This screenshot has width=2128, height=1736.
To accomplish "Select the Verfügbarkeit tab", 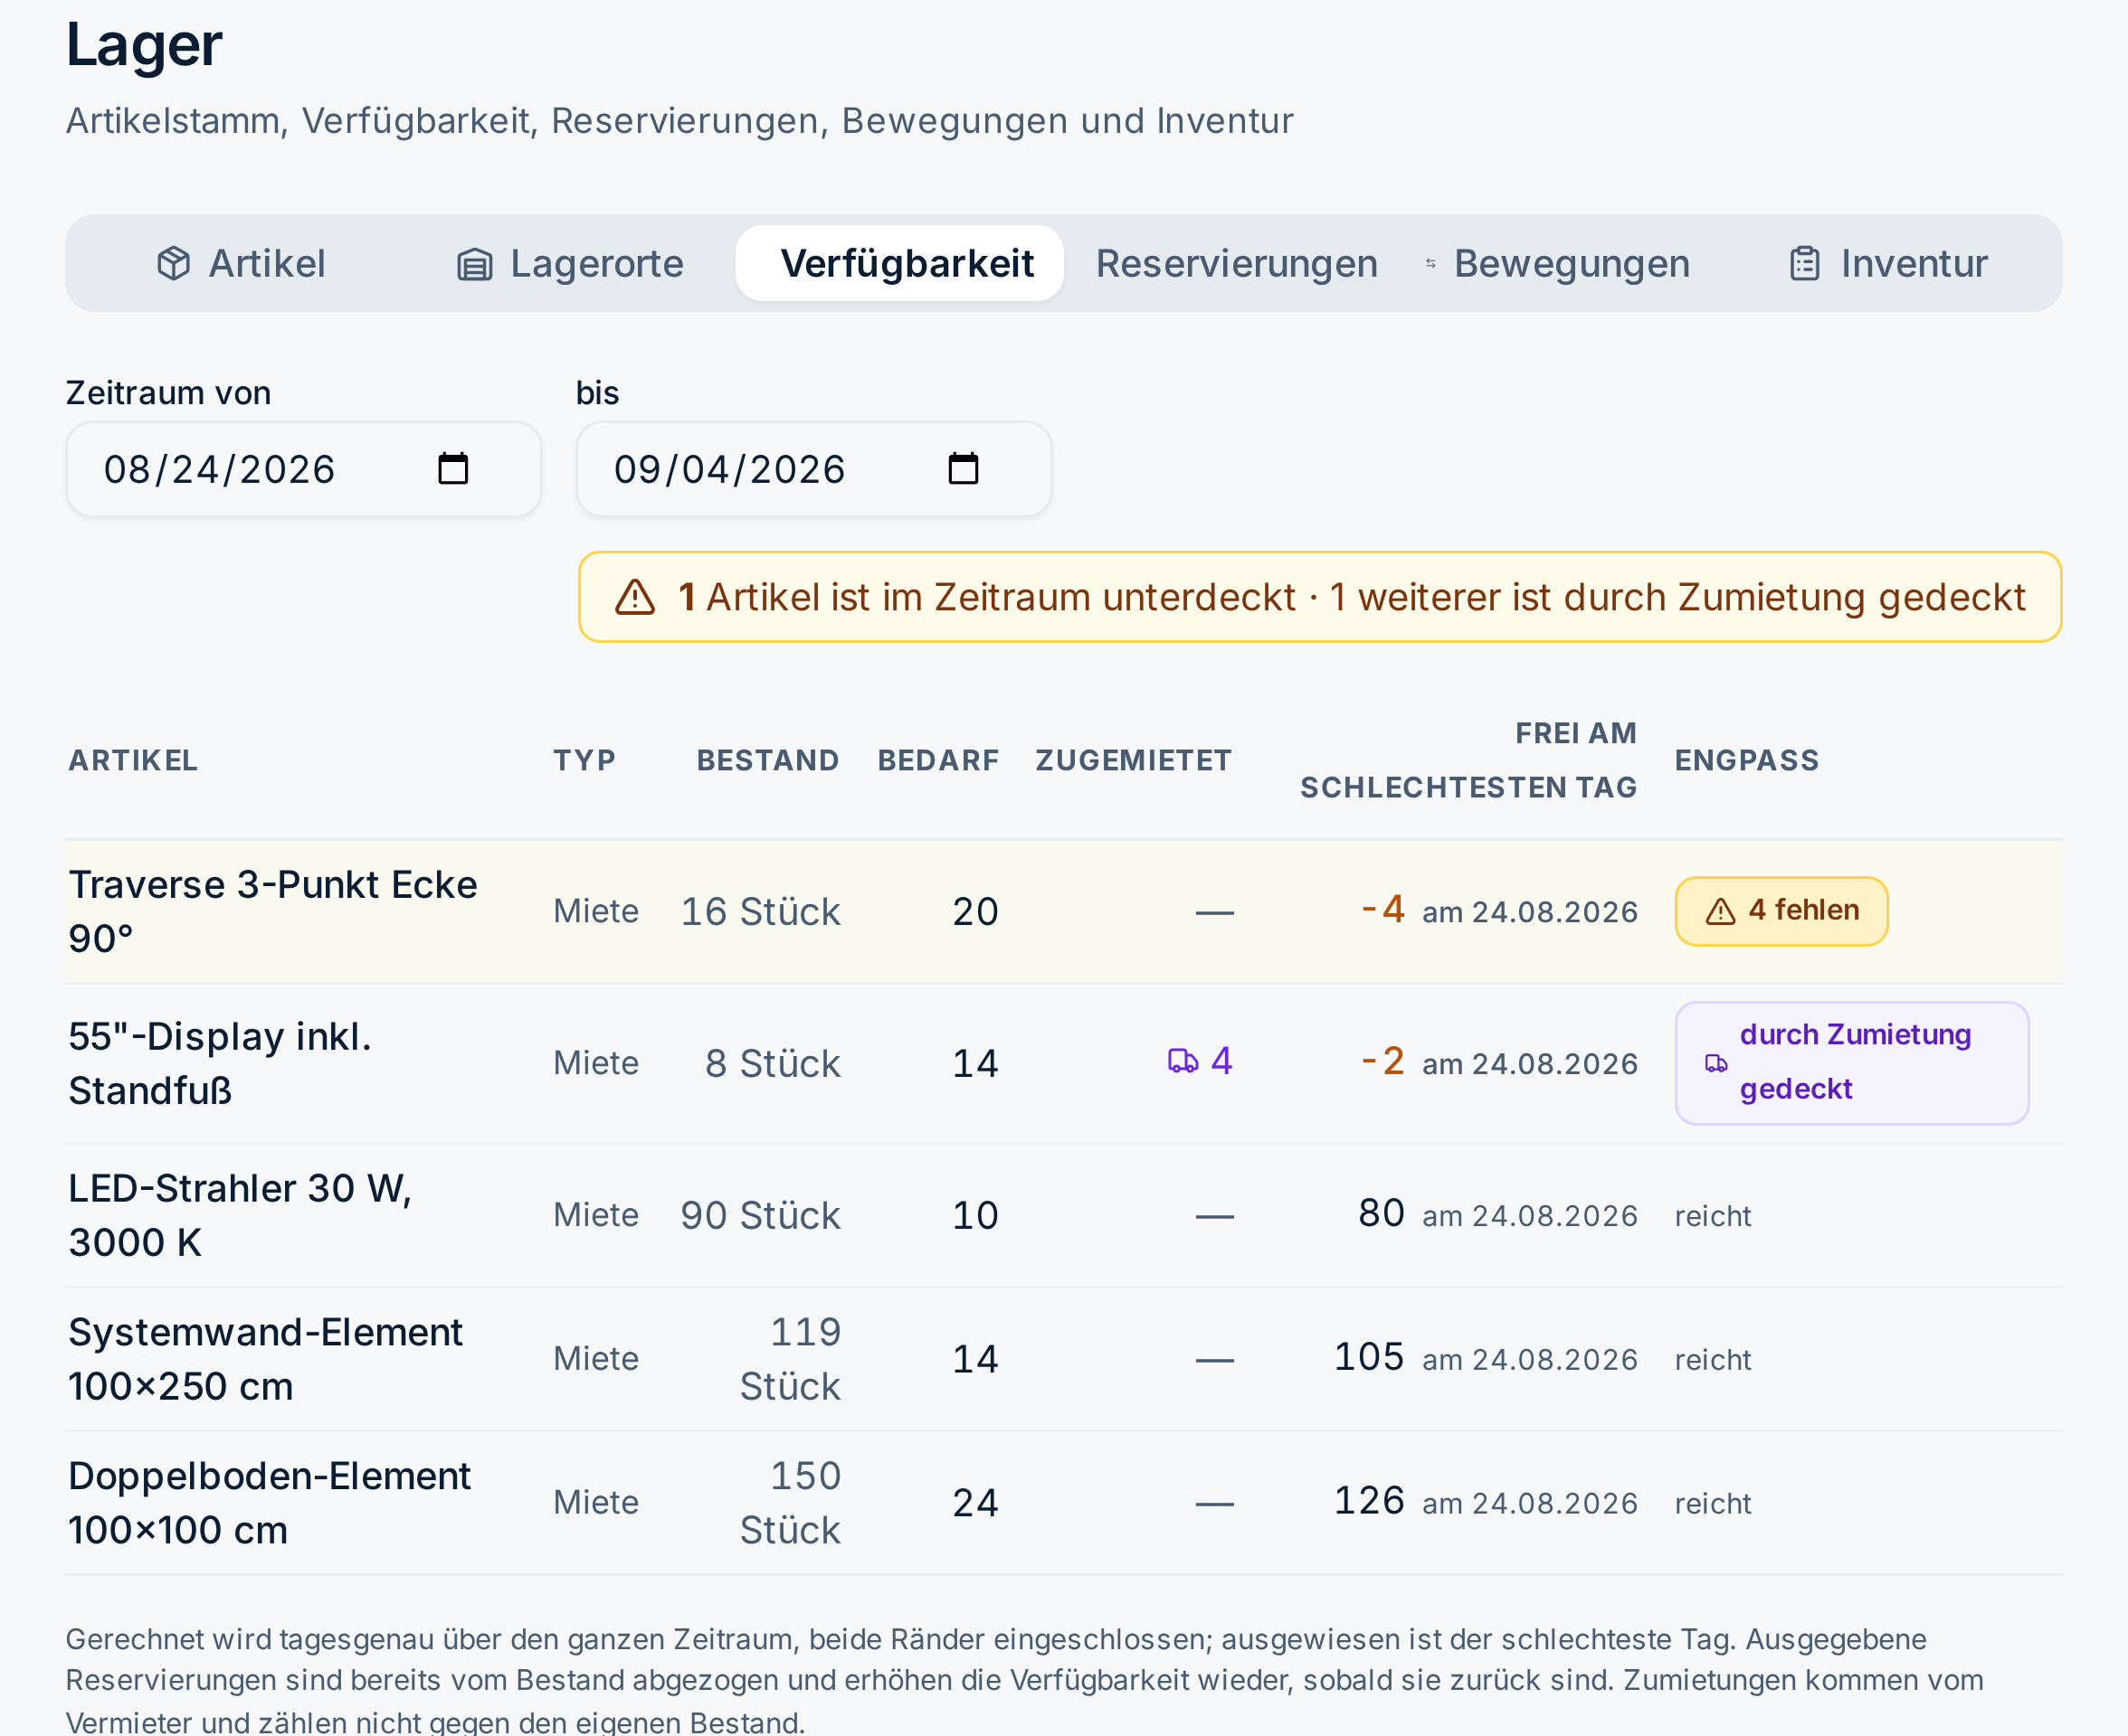I will point(899,263).
